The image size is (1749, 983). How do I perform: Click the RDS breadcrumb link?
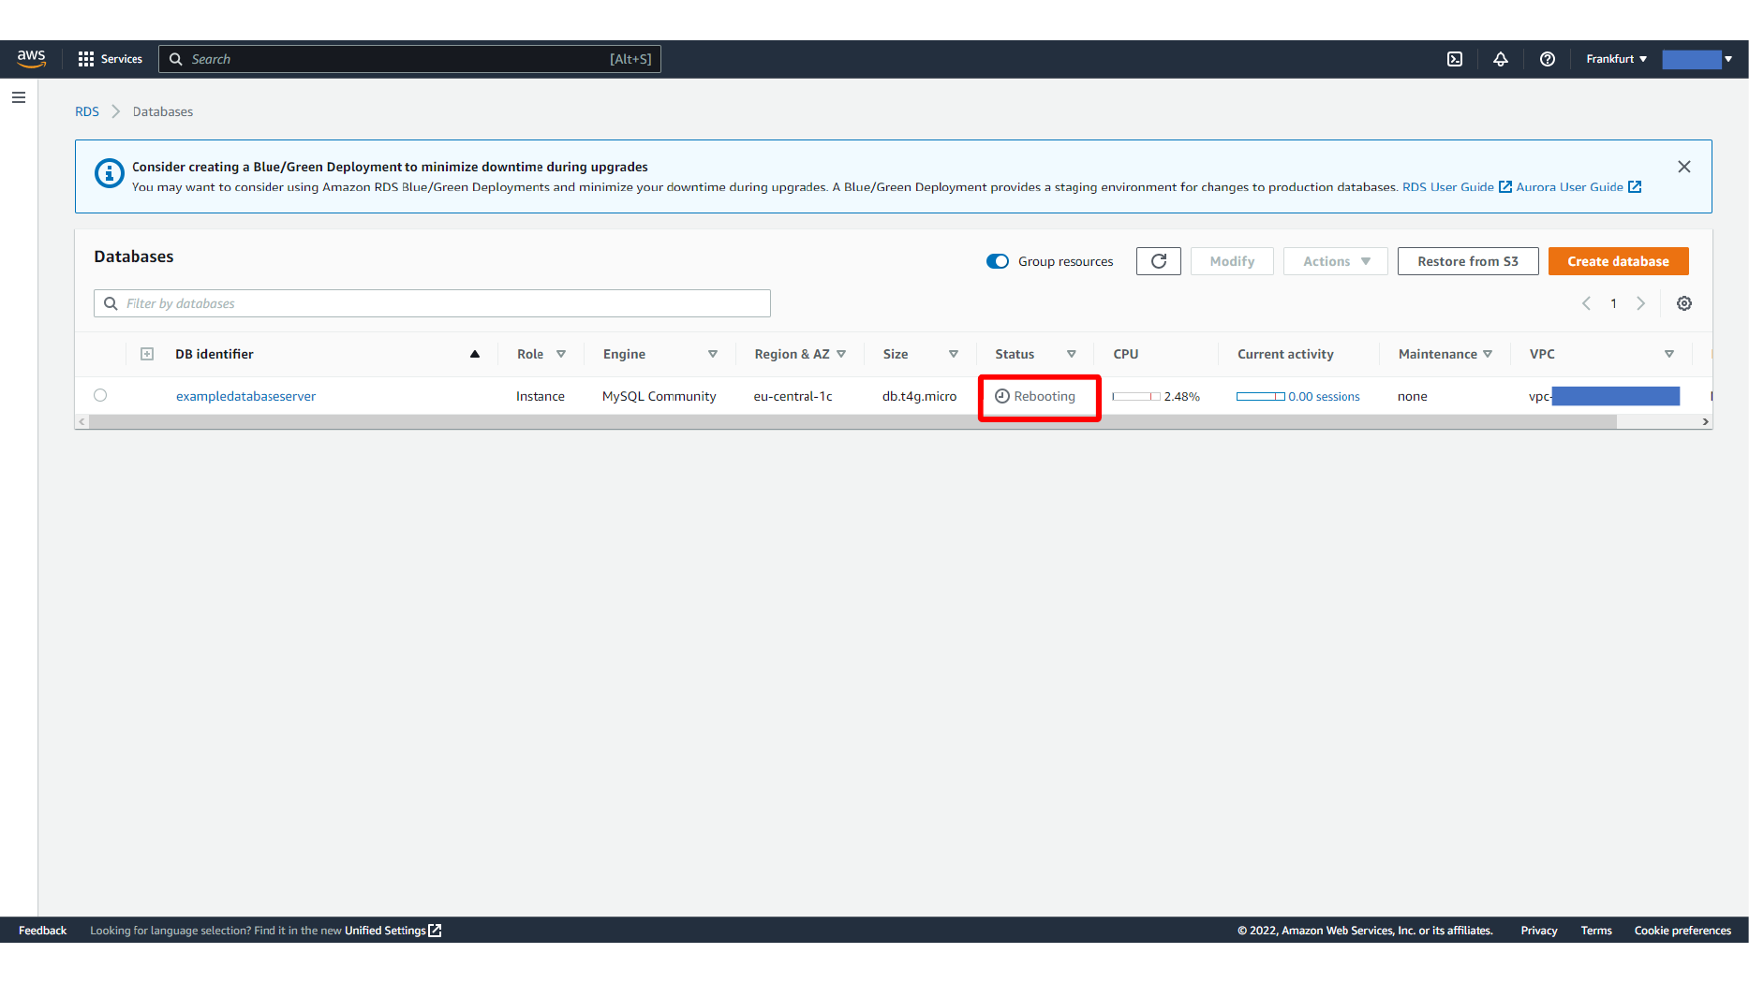point(87,111)
